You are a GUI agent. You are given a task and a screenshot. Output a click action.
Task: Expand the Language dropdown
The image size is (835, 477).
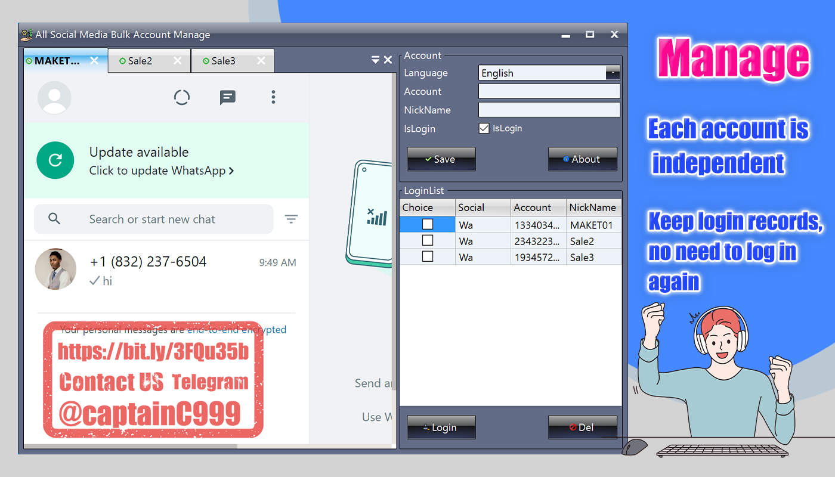point(613,73)
